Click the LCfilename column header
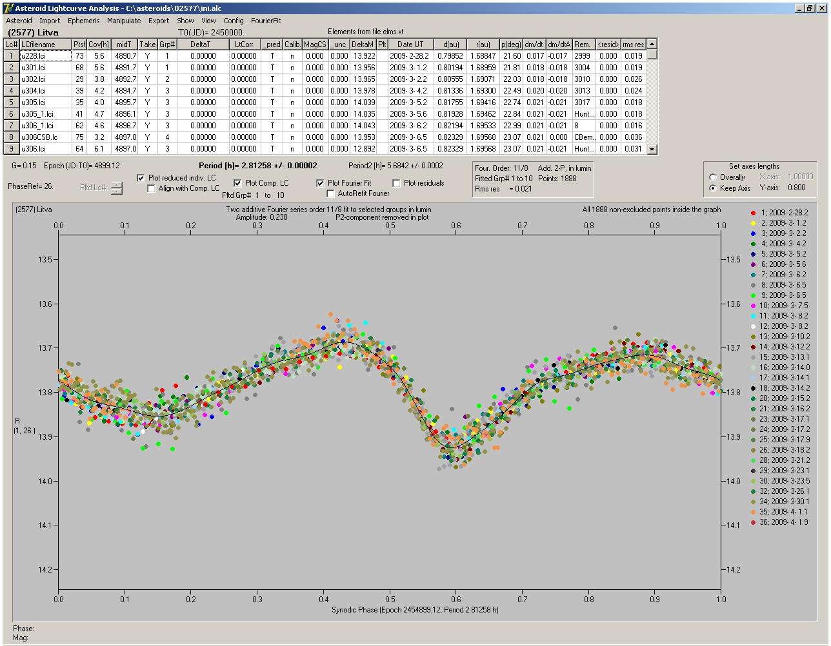831x646 pixels. click(46, 44)
